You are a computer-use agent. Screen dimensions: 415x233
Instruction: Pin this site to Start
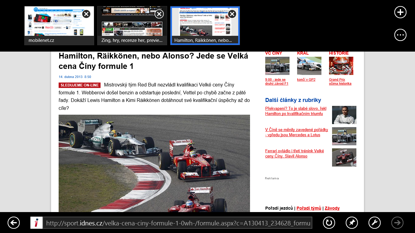(352, 223)
